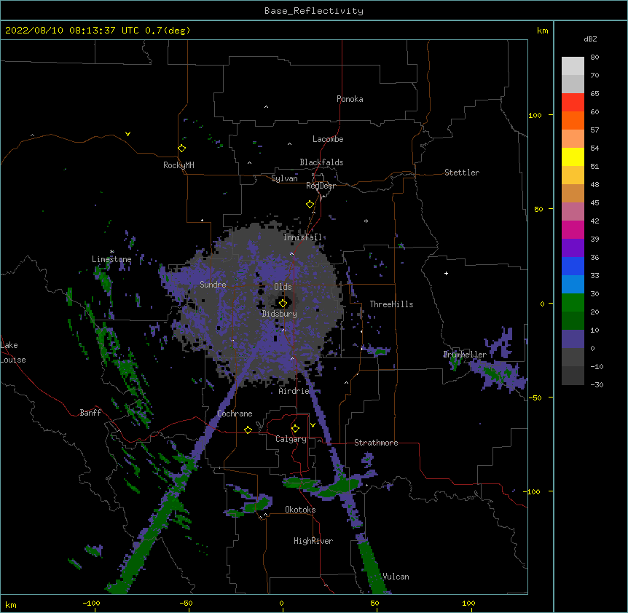Click the yellow diamond marker below Cochrane
Image resolution: width=628 pixels, height=613 pixels.
(x=248, y=430)
